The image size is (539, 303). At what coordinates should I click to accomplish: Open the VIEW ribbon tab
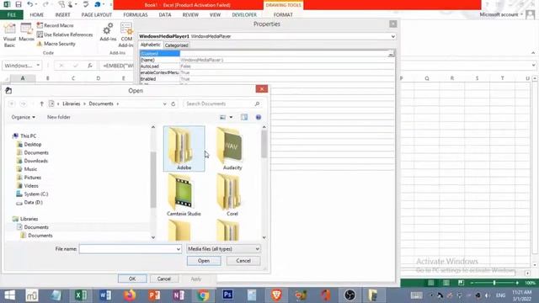pyautogui.click(x=216, y=15)
